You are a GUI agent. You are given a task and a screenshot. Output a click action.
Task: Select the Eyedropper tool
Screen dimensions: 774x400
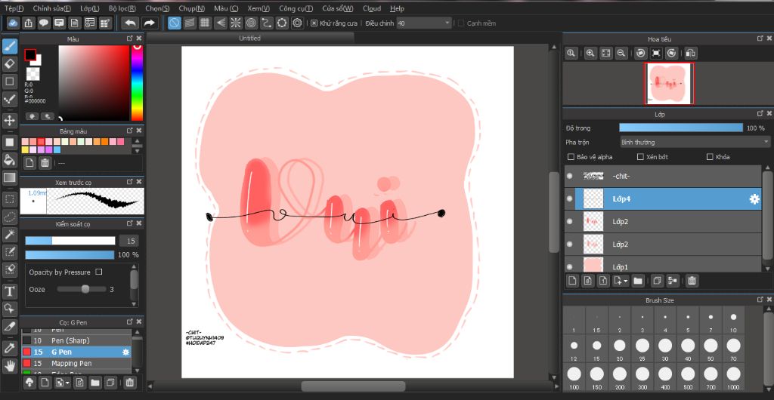(9, 348)
